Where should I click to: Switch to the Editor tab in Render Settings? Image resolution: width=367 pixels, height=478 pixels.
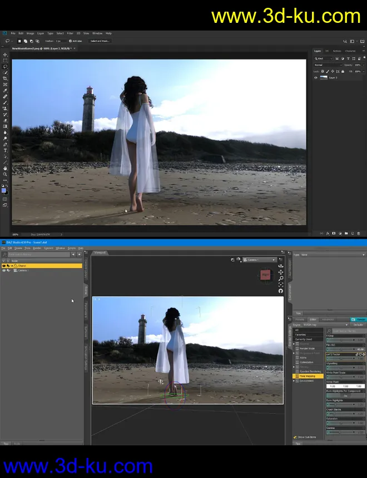313,319
